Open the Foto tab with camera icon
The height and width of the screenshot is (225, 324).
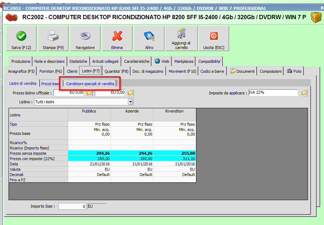coord(294,71)
